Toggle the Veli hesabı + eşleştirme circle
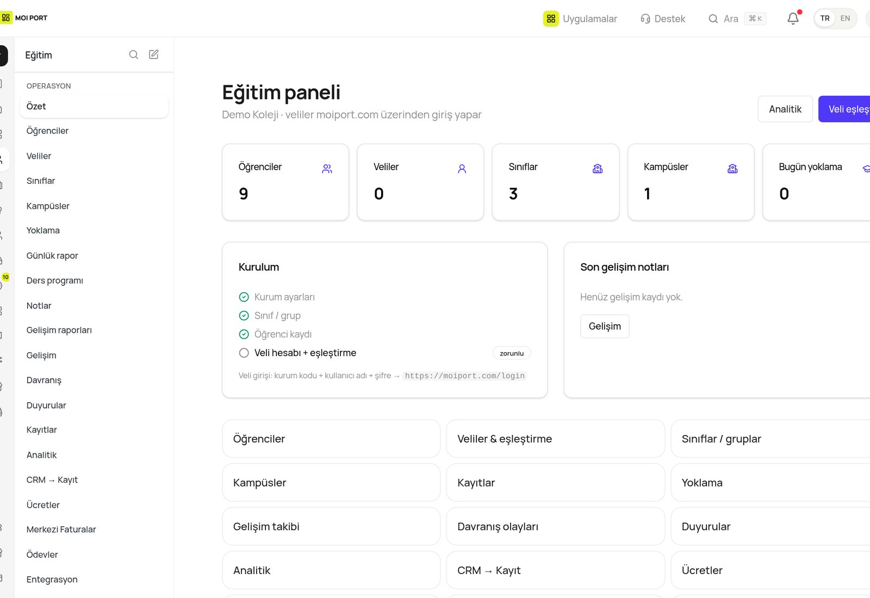Screen dimensions: 870x598 pos(244,353)
